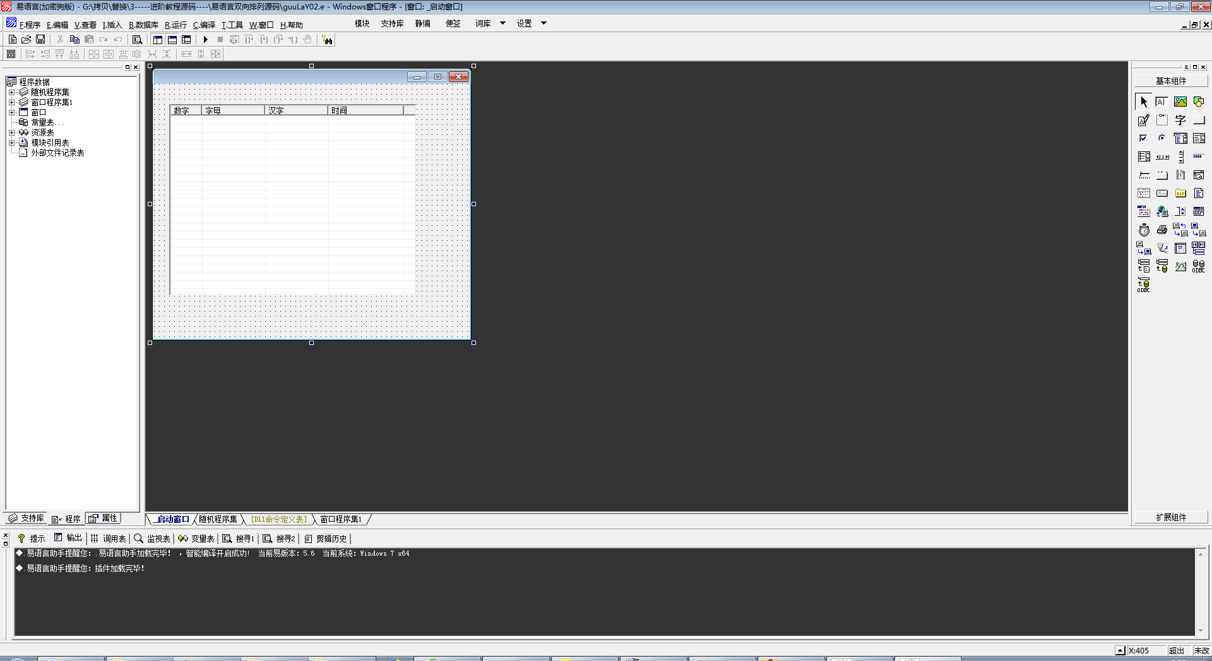
Task: Create a new program with the New icon
Action: pos(12,39)
